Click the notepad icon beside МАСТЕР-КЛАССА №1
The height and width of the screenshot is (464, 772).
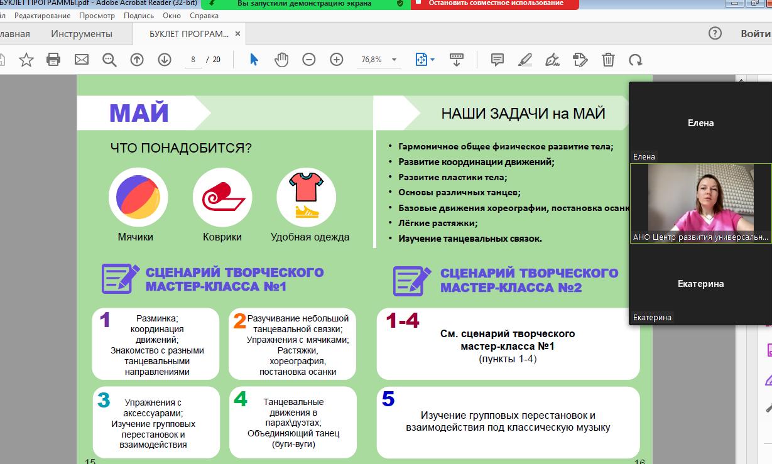pos(121,279)
